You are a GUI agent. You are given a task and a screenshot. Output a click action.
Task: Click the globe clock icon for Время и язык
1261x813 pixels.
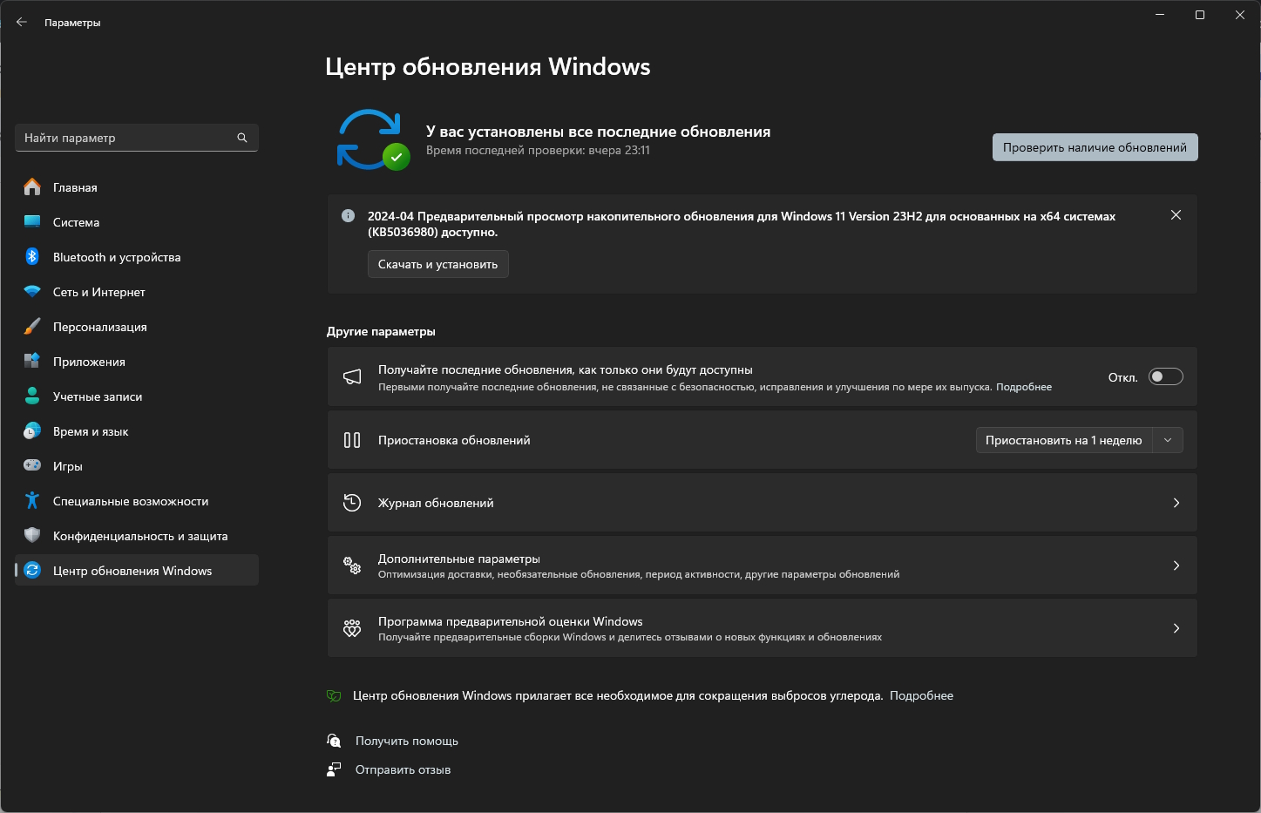point(32,431)
